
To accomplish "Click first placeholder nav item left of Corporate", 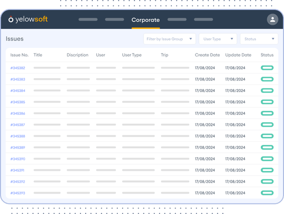I will pyautogui.click(x=88, y=20).
